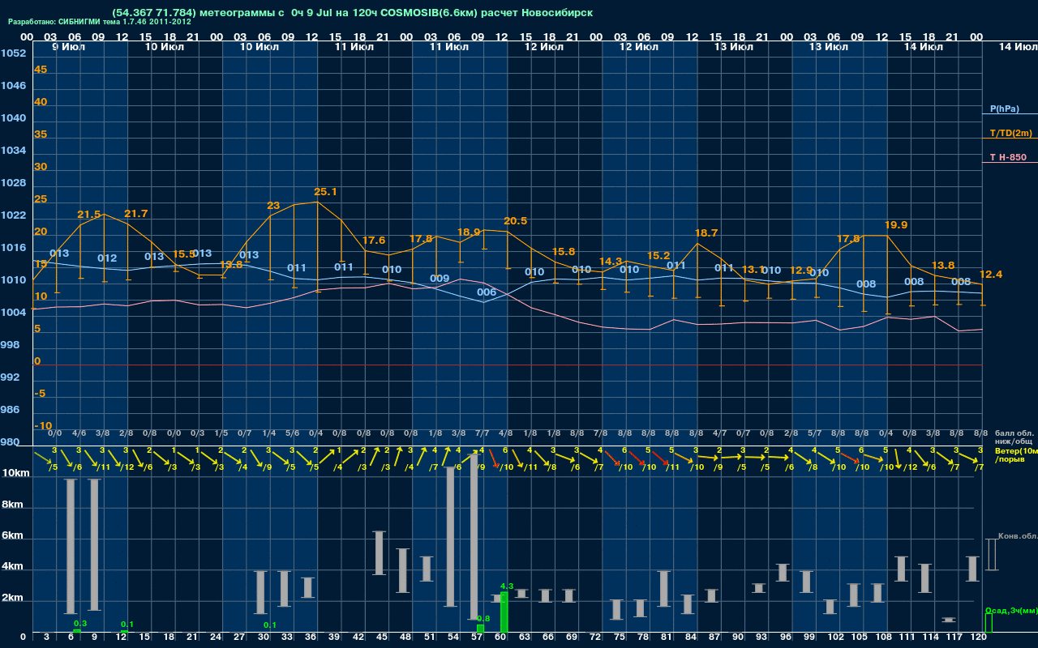The height and width of the screenshot is (648, 1038).
Task: Select the T/TD(2m) legend label
Action: pyautogui.click(x=1011, y=133)
